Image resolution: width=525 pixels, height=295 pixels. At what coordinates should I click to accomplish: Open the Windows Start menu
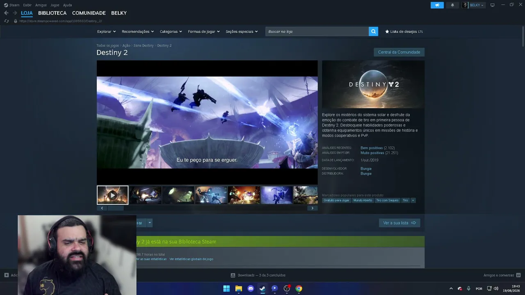[x=226, y=288]
